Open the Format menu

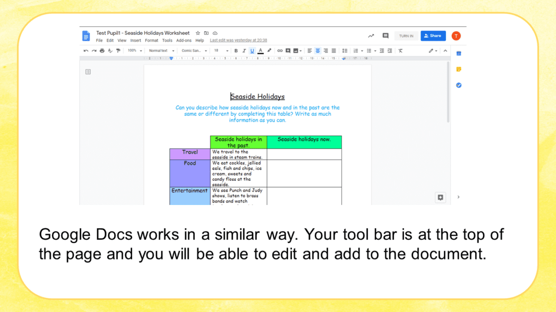pyautogui.click(x=151, y=41)
